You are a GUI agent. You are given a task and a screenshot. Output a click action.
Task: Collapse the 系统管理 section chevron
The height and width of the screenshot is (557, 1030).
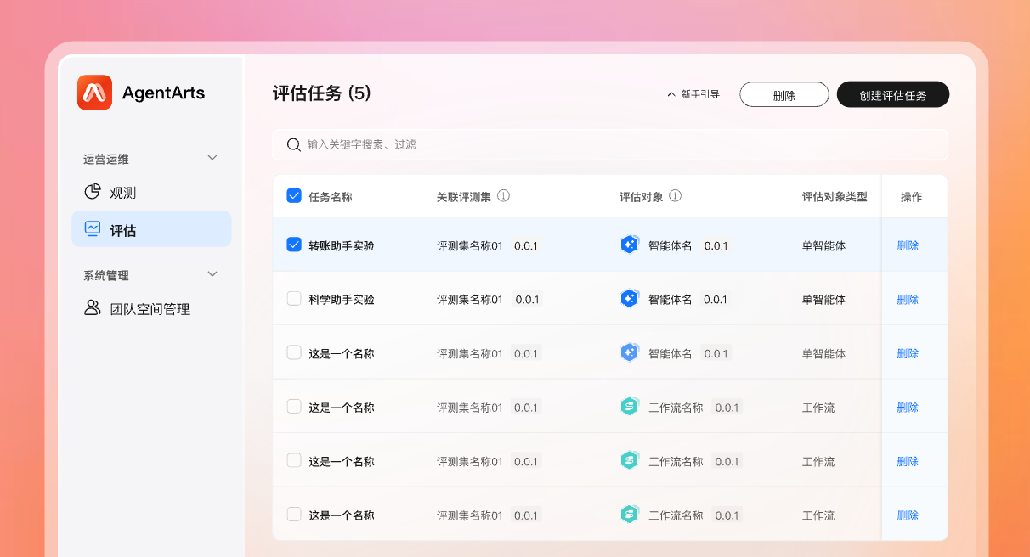click(x=212, y=274)
